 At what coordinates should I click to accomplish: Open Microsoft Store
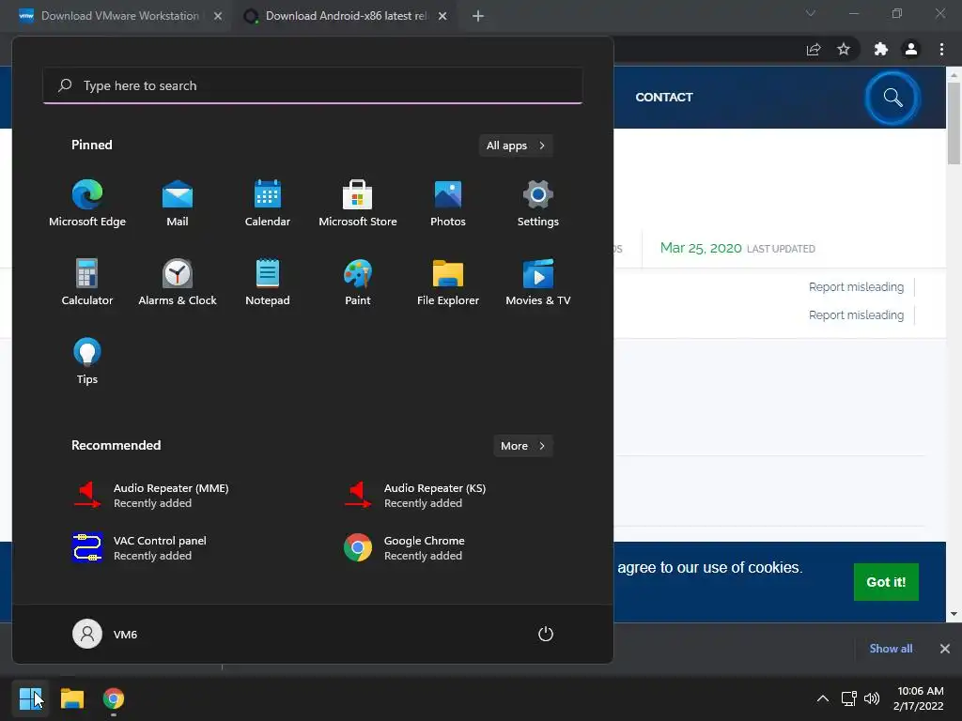point(358,204)
